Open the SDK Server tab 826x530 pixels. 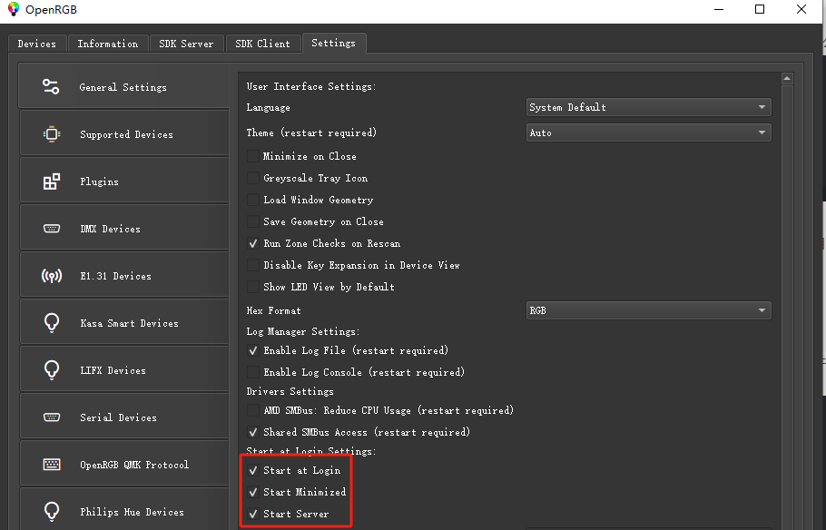click(x=186, y=44)
